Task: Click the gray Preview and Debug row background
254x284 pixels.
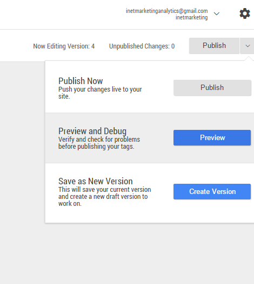Action: pyautogui.click(x=150, y=138)
